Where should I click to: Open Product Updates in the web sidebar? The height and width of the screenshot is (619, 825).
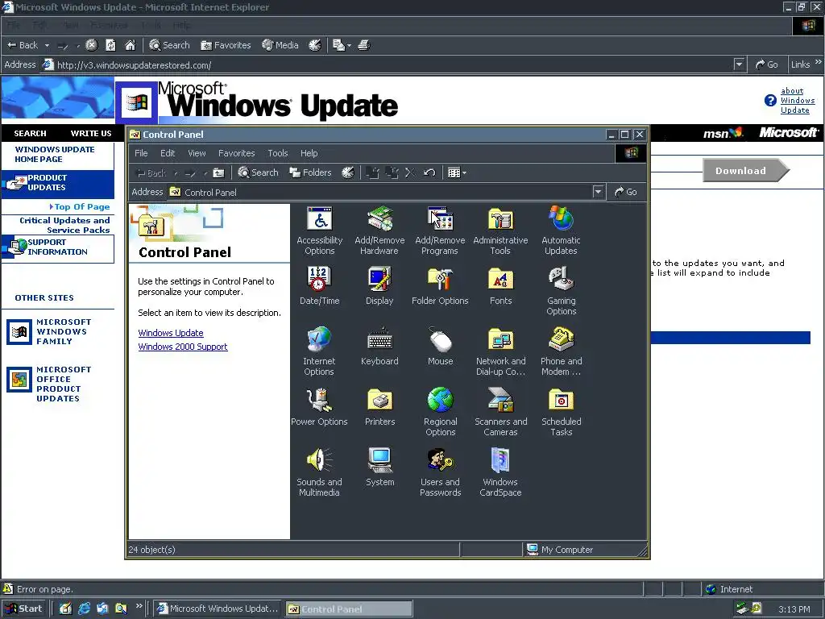pos(58,183)
